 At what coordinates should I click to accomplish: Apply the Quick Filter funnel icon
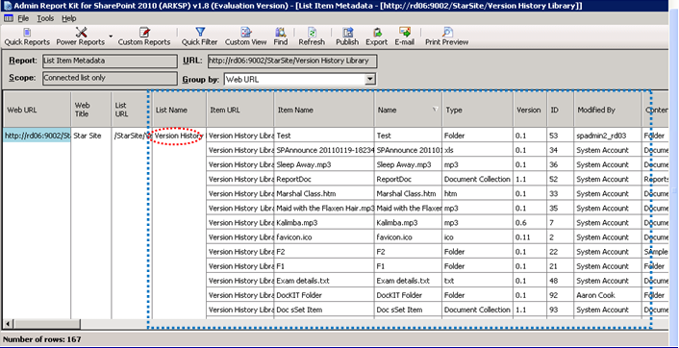click(200, 37)
